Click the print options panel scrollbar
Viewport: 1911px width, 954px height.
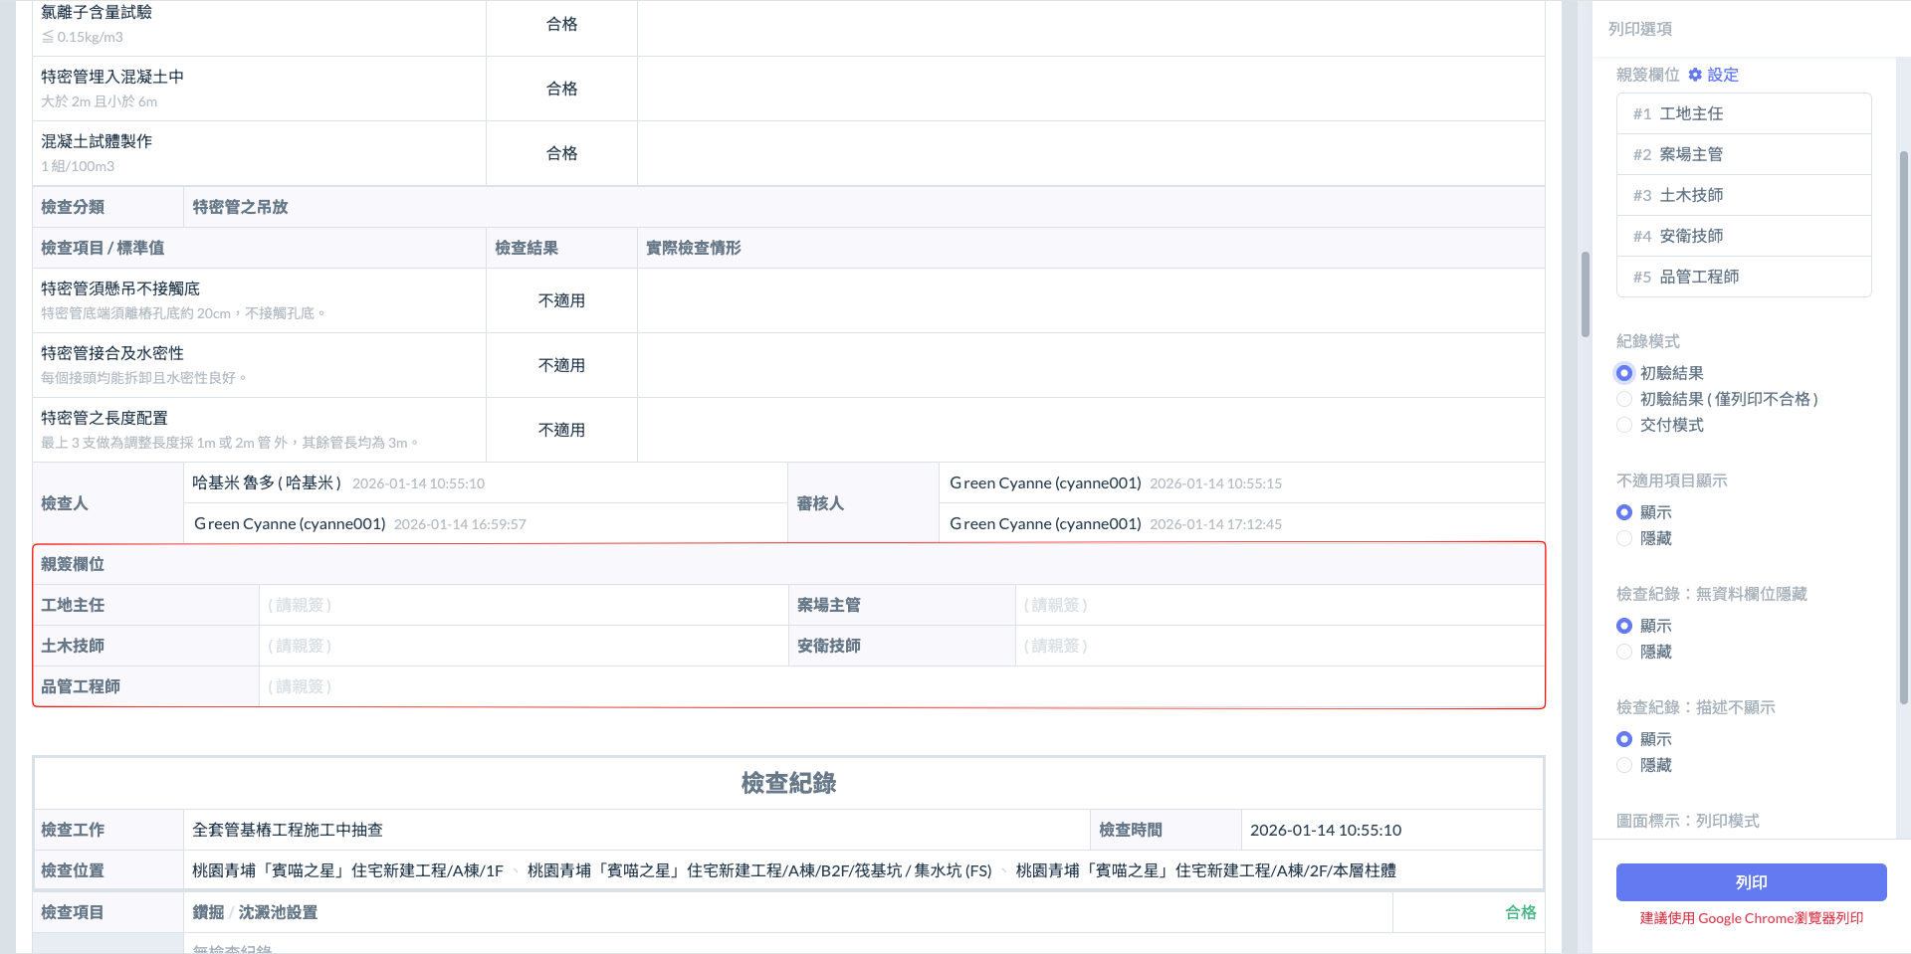[1903, 428]
